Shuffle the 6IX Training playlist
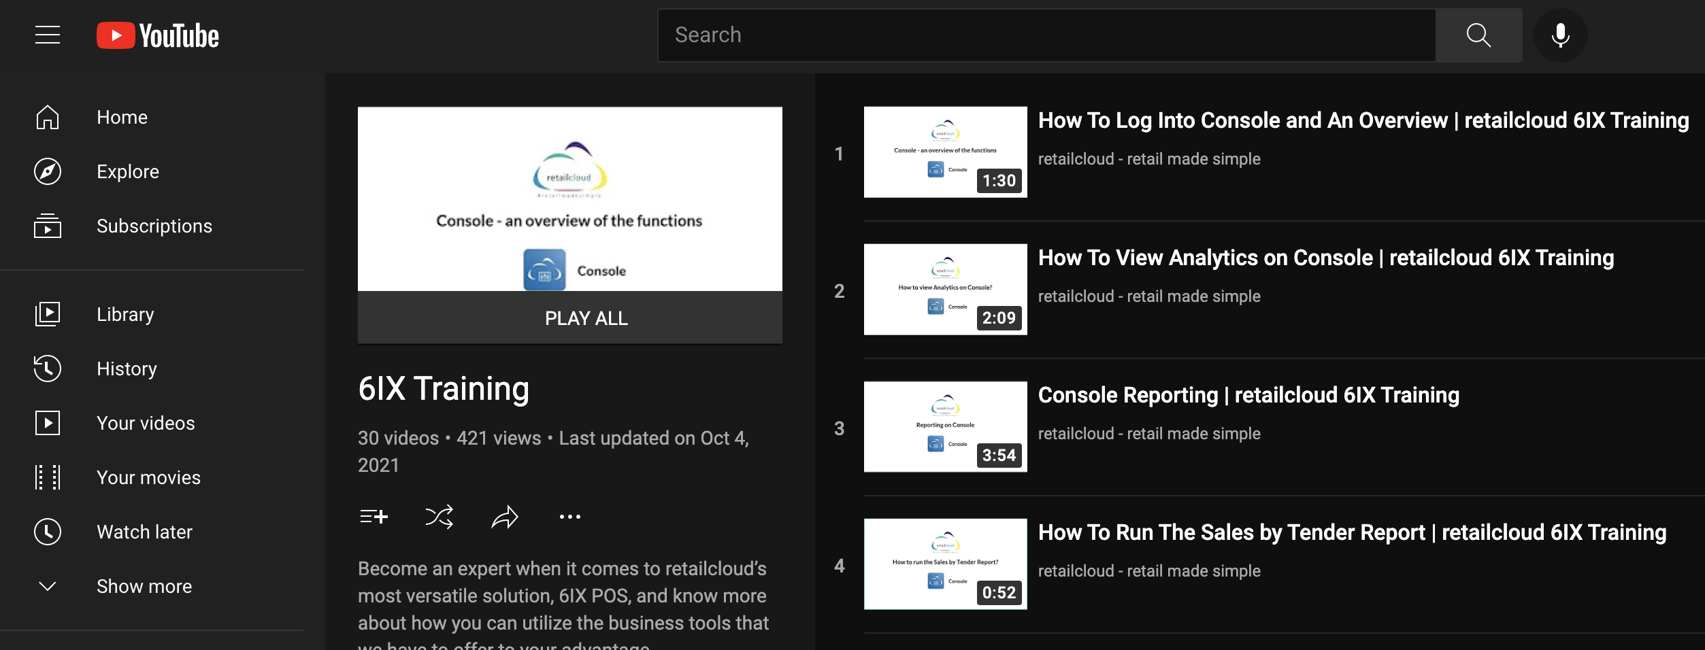The height and width of the screenshot is (650, 1705). click(x=439, y=517)
